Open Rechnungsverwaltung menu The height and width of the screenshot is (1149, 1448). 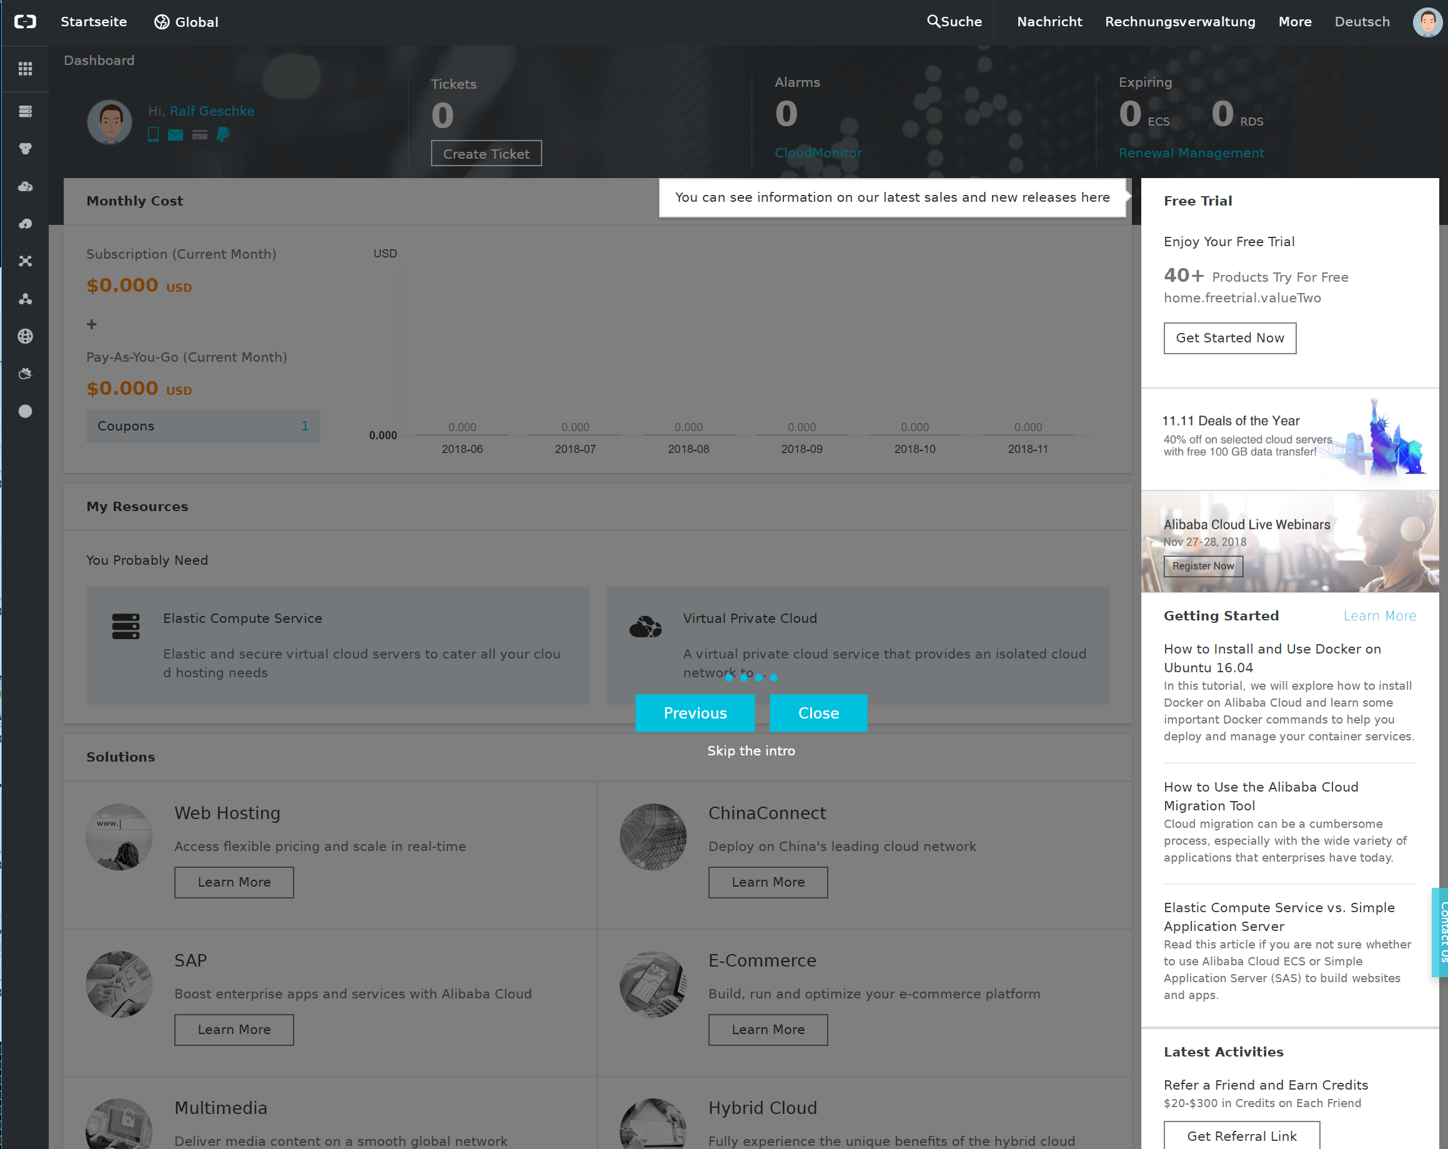tap(1179, 21)
